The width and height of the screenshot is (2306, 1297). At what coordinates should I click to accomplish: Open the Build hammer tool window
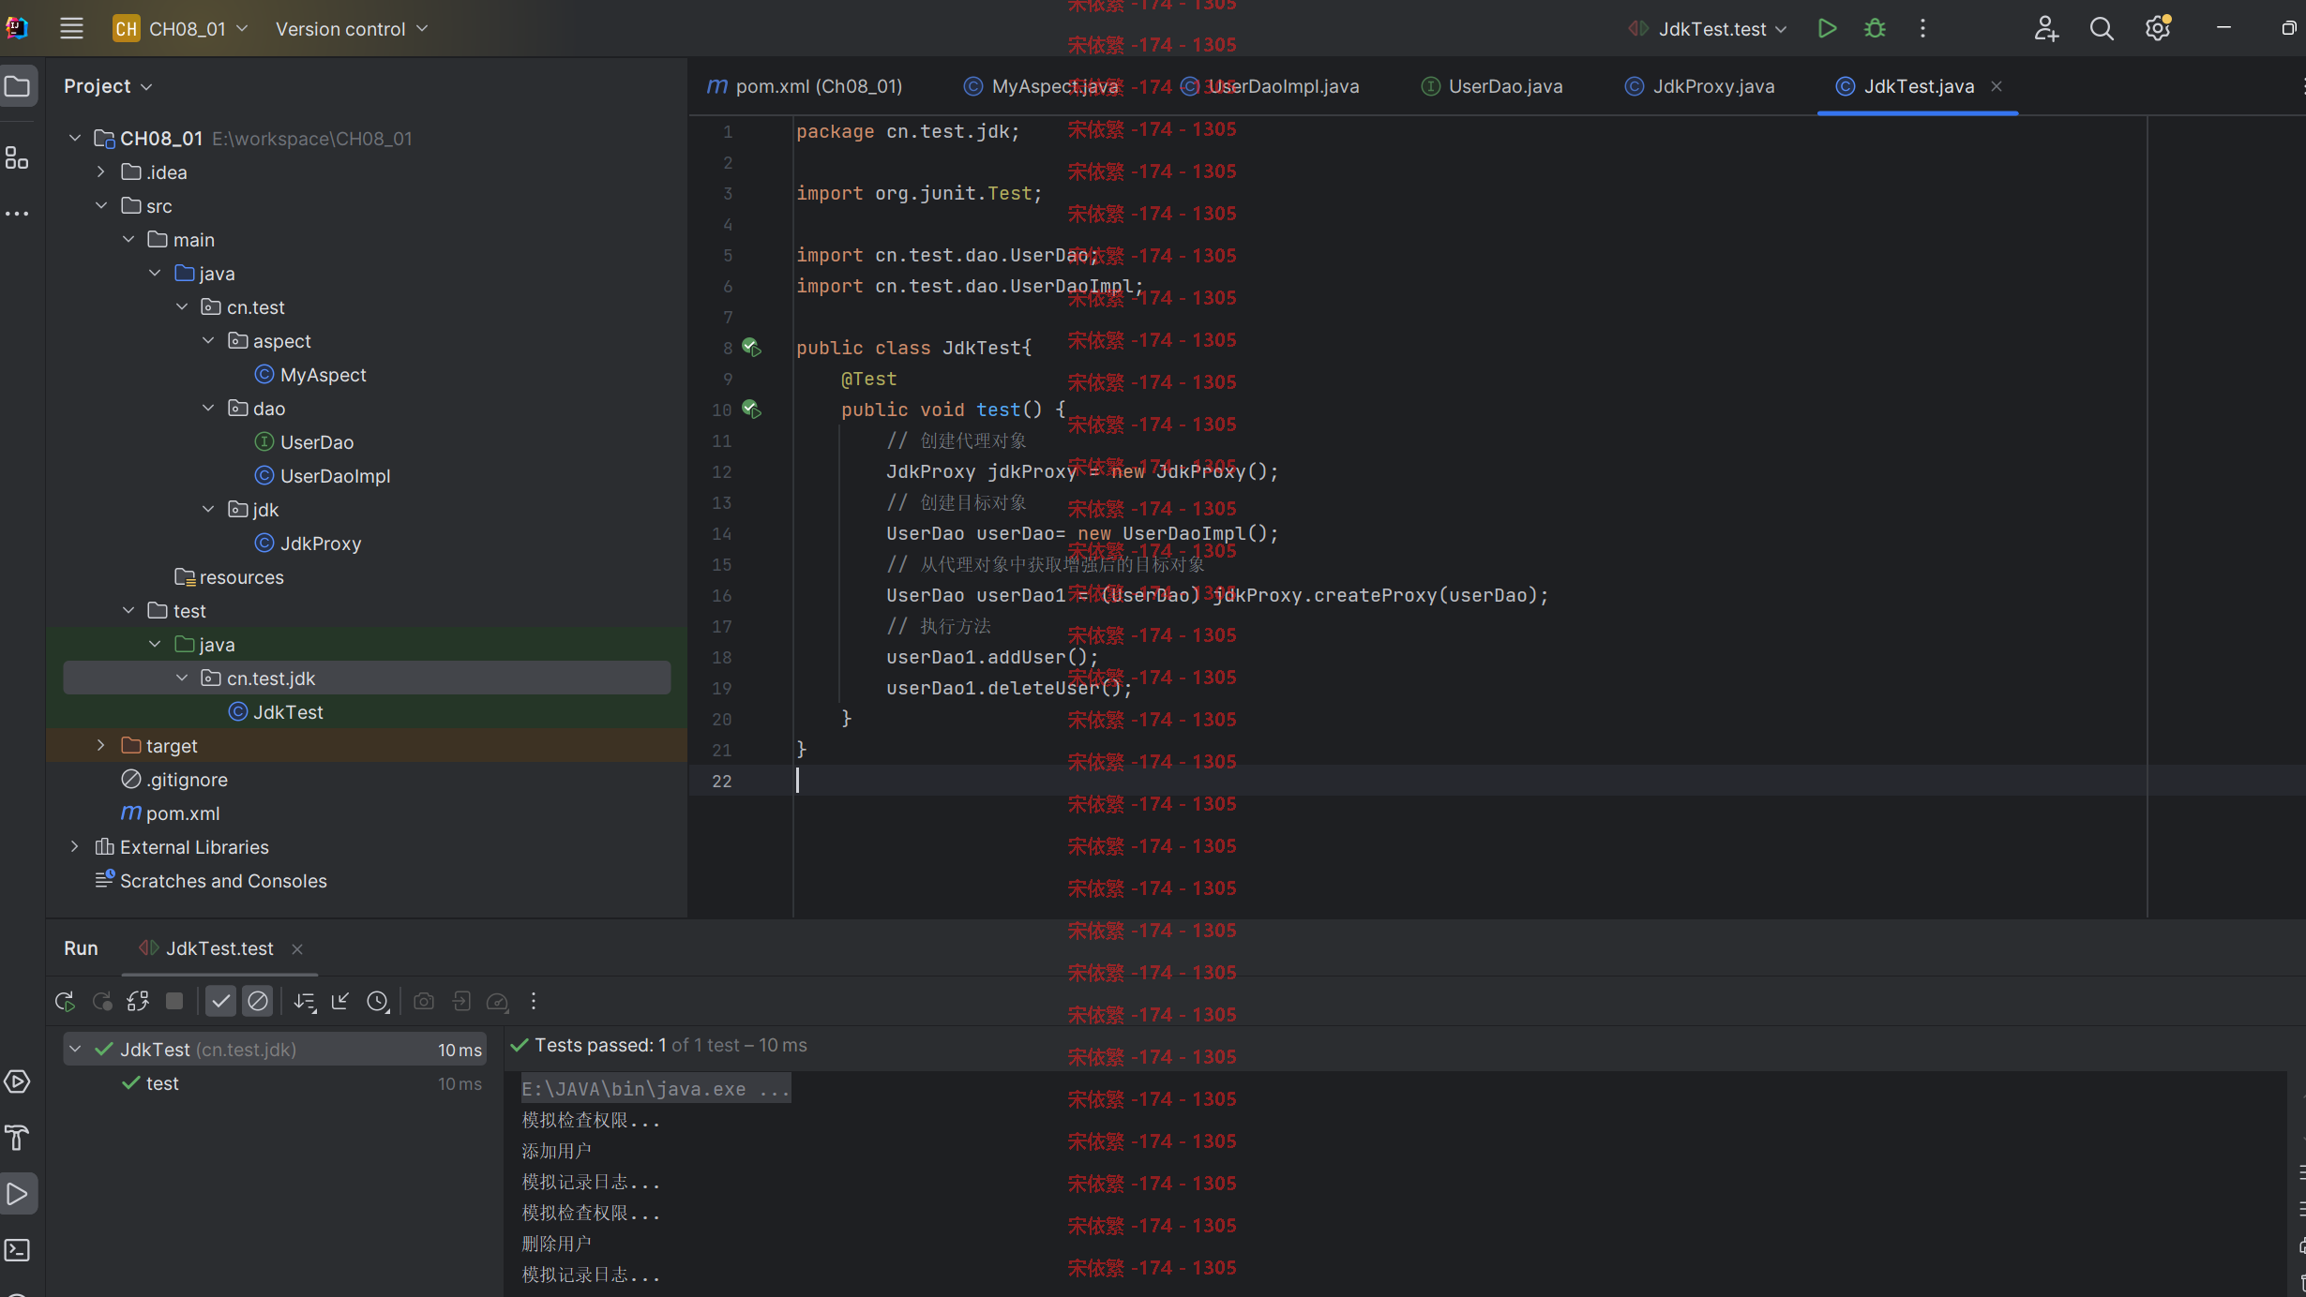(18, 1138)
